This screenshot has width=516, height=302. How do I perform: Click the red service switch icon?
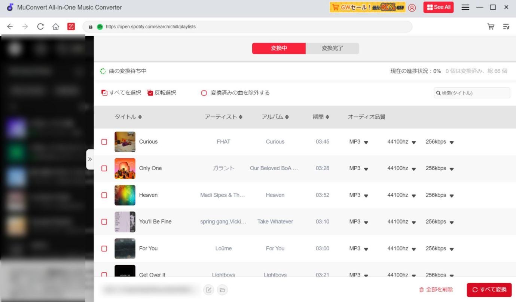71,27
